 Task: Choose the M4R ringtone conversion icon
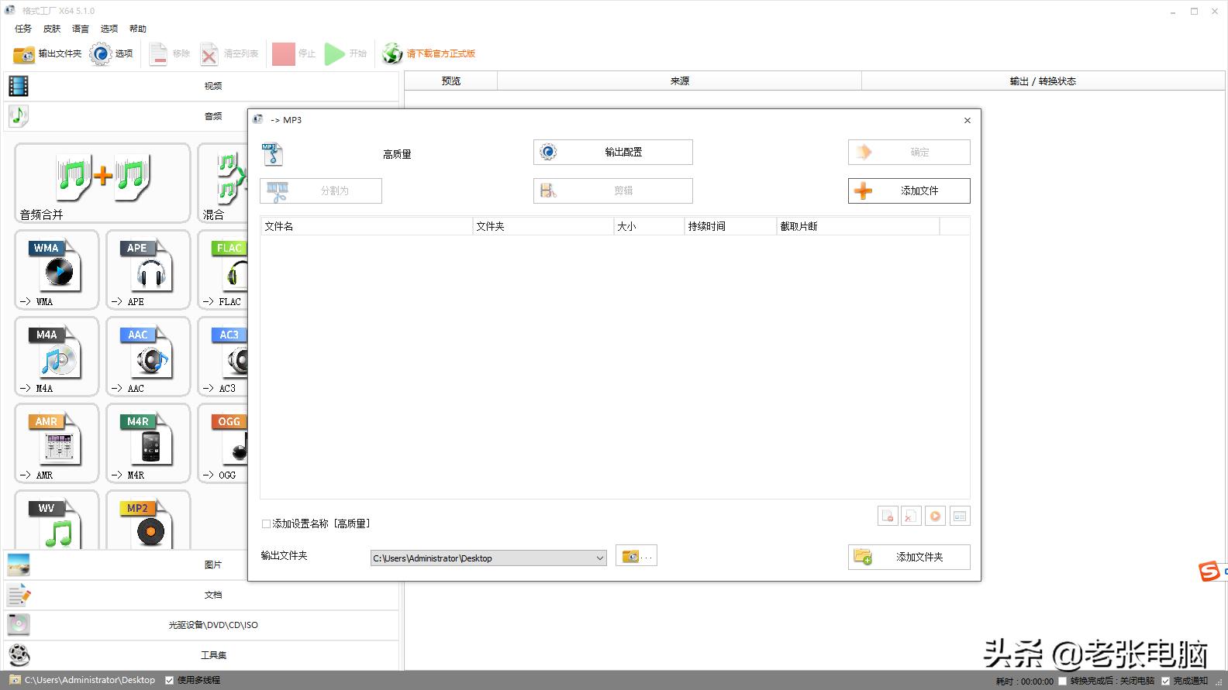148,443
